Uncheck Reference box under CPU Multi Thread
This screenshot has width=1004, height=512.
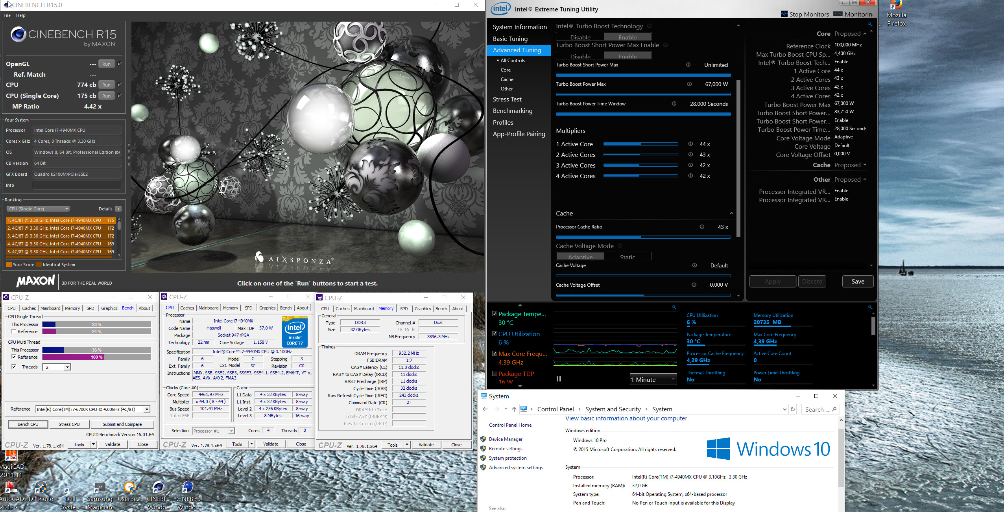pos(14,357)
